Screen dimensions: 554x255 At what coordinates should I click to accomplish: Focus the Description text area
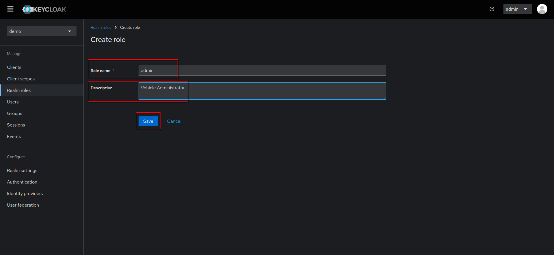pyautogui.click(x=262, y=91)
